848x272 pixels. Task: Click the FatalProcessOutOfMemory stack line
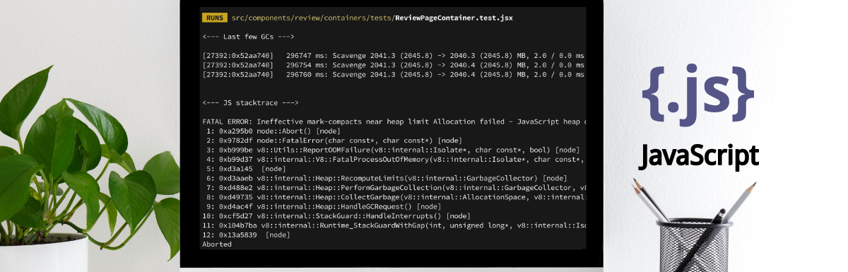tap(394, 159)
